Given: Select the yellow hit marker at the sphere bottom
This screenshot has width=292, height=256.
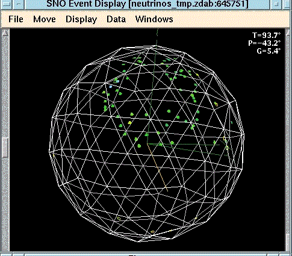Looking at the screenshot, I should (x=152, y=232).
